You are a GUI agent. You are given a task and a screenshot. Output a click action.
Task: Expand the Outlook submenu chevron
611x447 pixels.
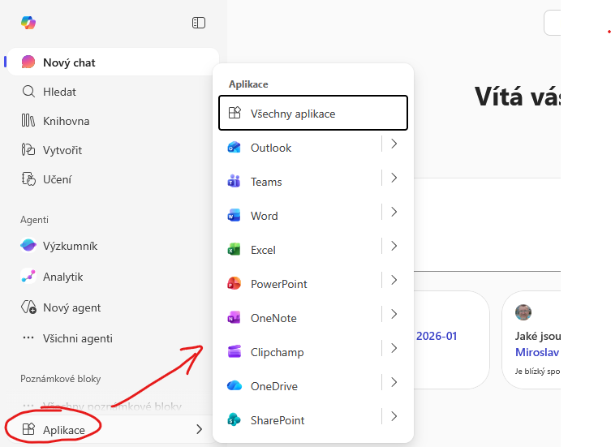394,144
